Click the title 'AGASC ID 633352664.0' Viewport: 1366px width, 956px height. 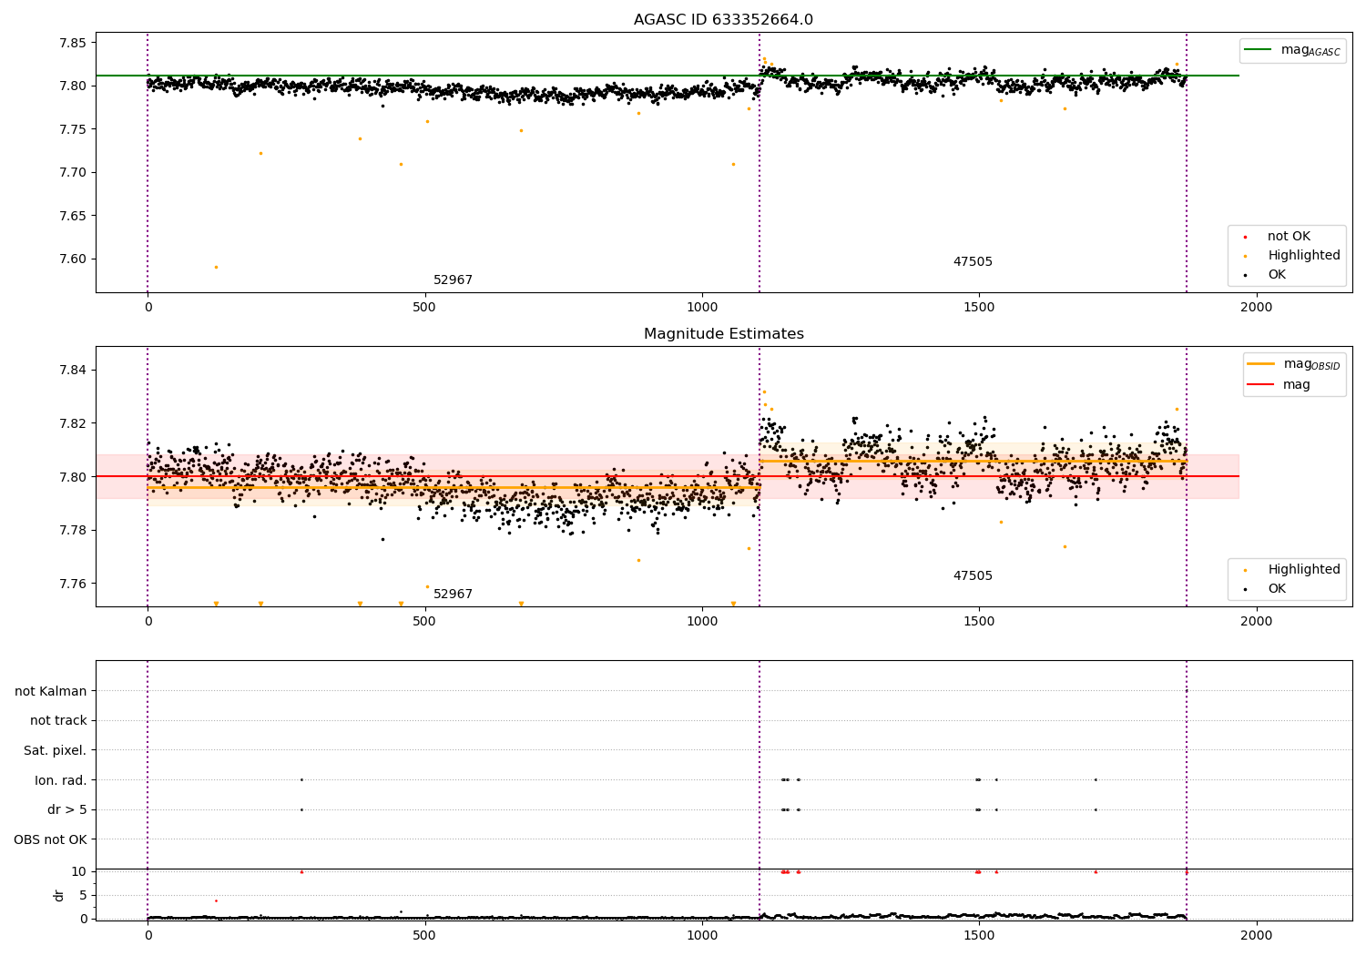click(x=723, y=20)
